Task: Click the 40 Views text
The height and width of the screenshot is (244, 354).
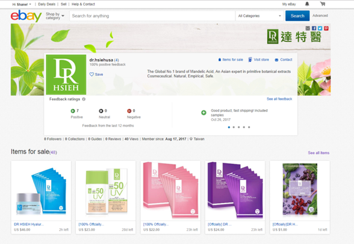Action: coord(131,139)
